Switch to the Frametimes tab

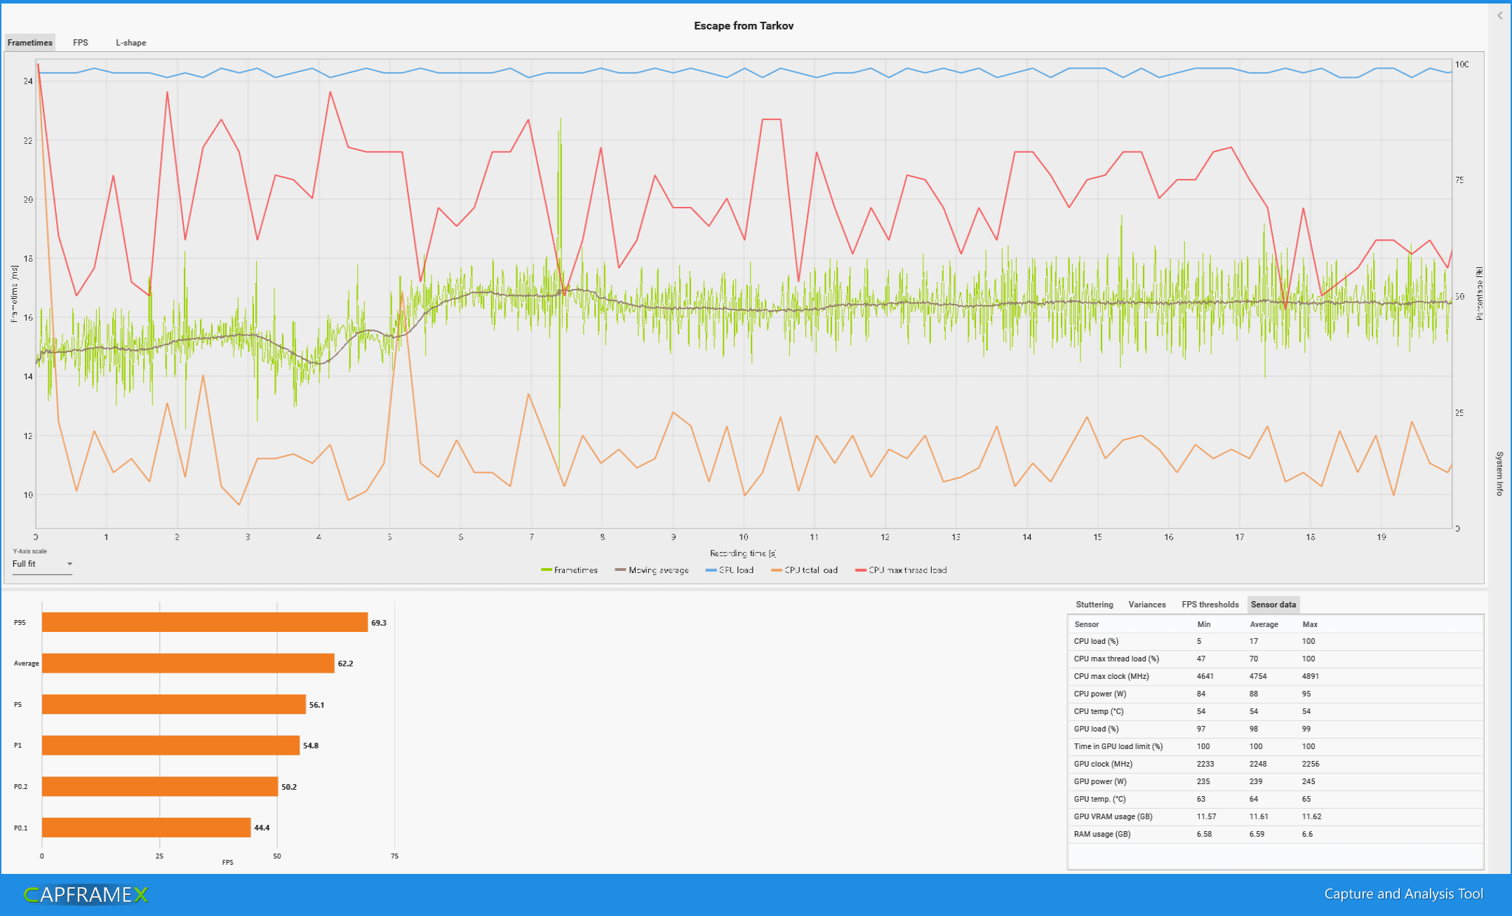(30, 43)
